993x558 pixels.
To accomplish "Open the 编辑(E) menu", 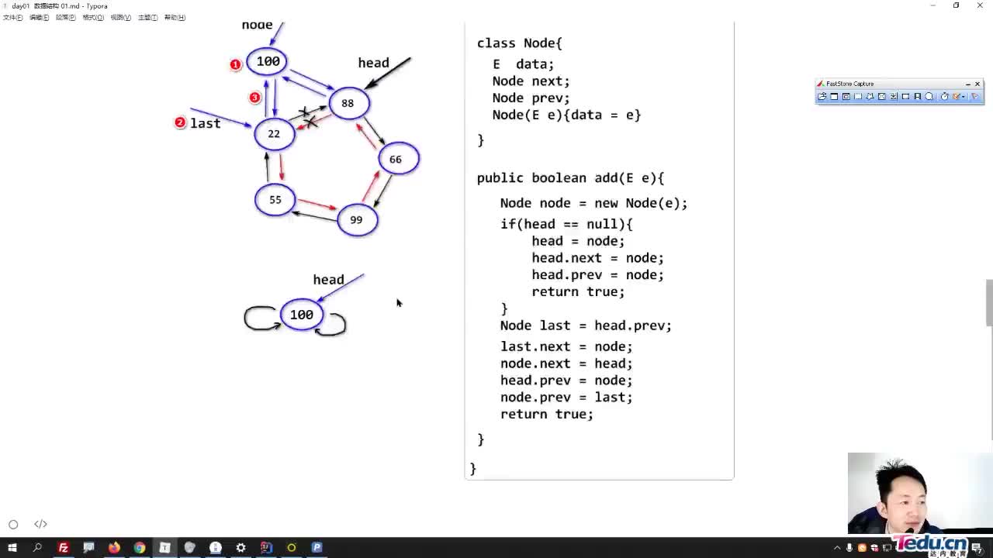I will pyautogui.click(x=39, y=17).
